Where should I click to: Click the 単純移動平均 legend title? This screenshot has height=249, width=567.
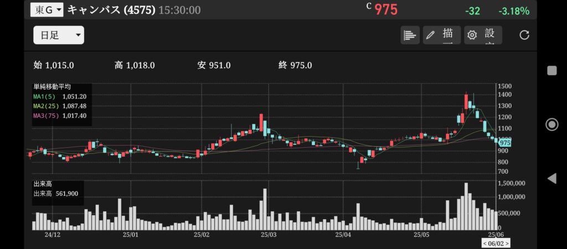(52, 87)
